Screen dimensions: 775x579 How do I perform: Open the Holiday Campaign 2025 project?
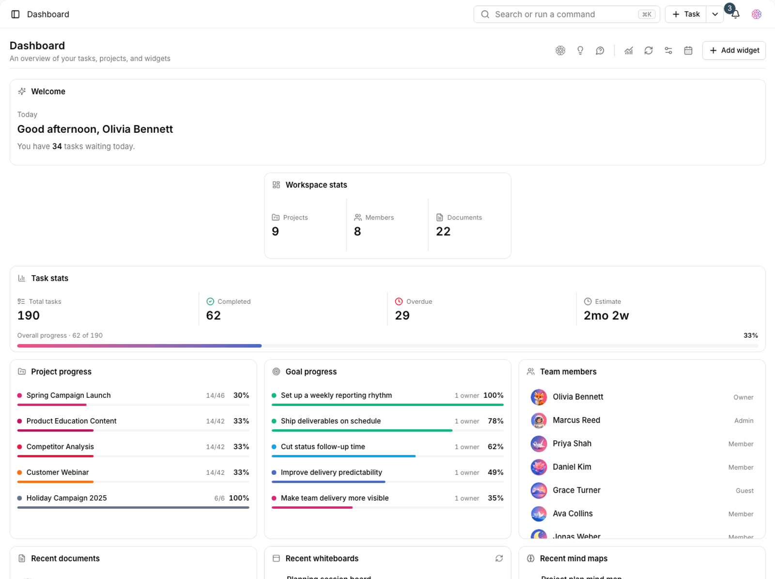coord(133,501)
